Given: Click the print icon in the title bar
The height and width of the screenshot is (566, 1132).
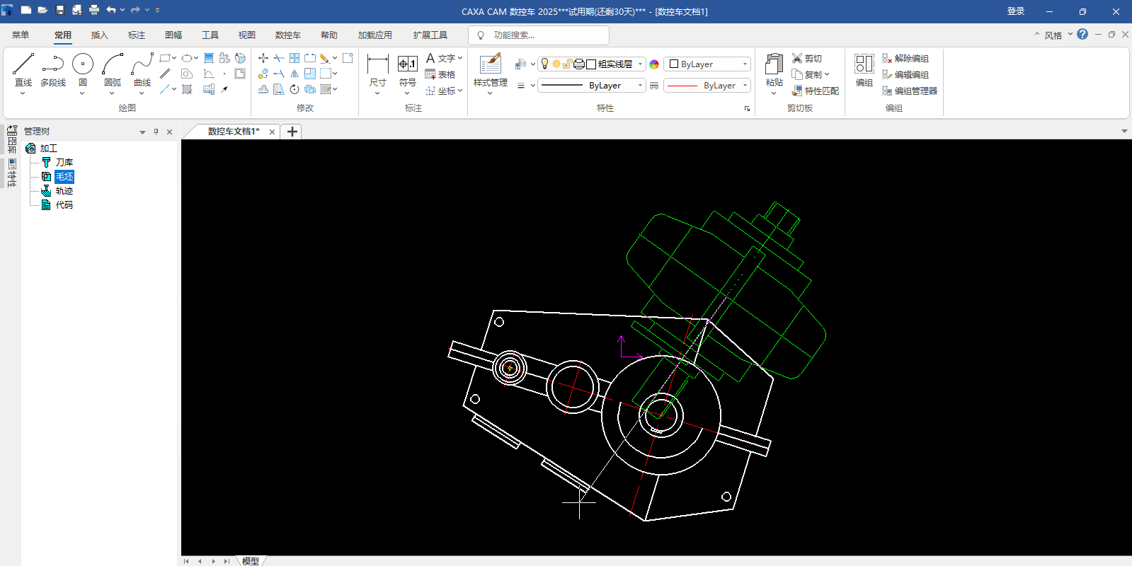Looking at the screenshot, I should coord(93,11).
